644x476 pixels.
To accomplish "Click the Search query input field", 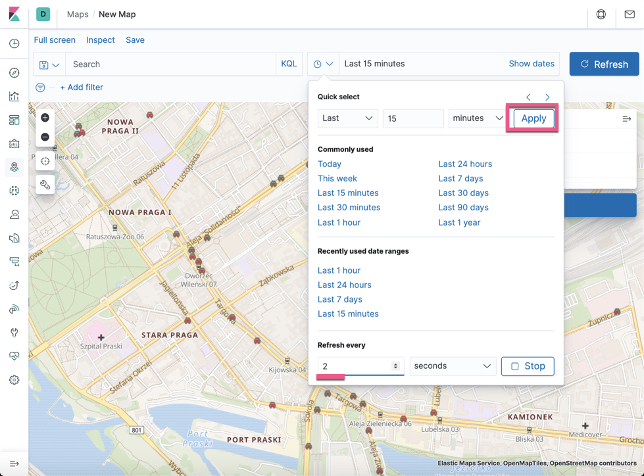I will tap(170, 64).
